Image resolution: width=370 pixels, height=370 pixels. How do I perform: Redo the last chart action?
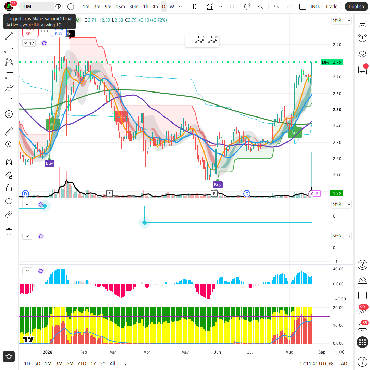289,7
